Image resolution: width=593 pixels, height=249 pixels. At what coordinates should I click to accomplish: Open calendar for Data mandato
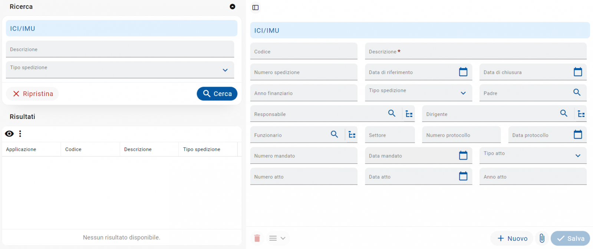(x=463, y=155)
